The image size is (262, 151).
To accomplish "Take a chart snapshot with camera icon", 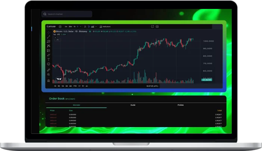I will (157, 26).
